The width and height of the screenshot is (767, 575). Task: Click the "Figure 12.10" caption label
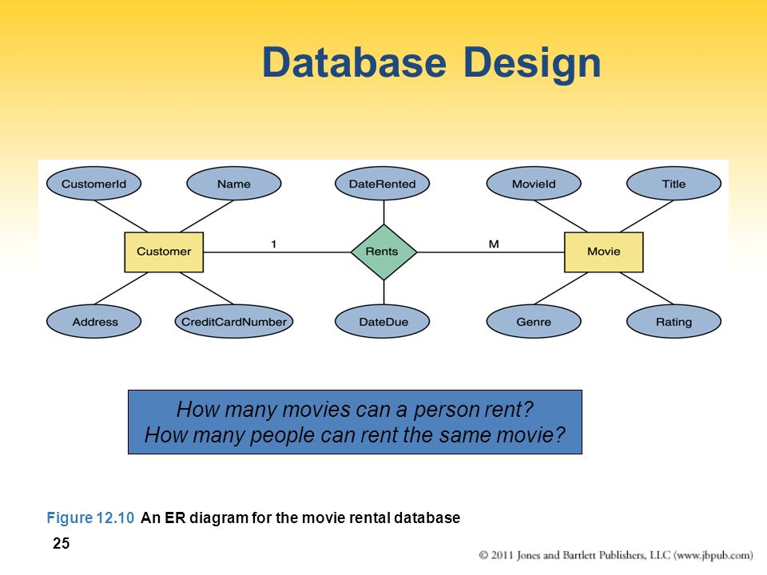(x=90, y=517)
